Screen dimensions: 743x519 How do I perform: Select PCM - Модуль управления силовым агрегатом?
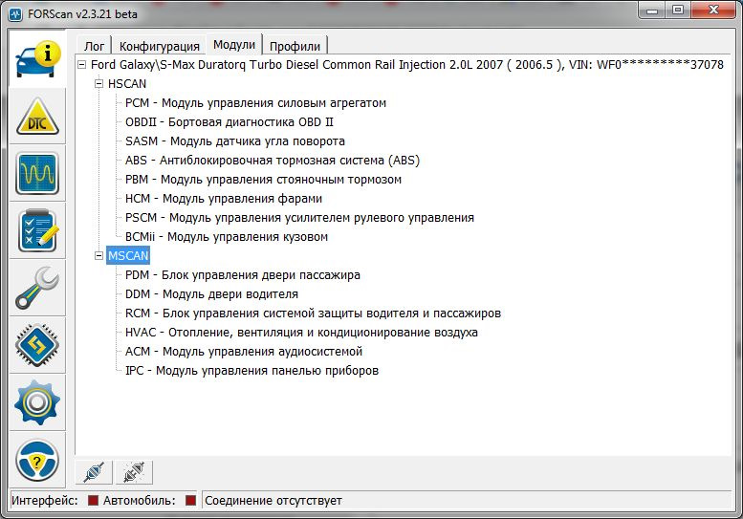255,103
